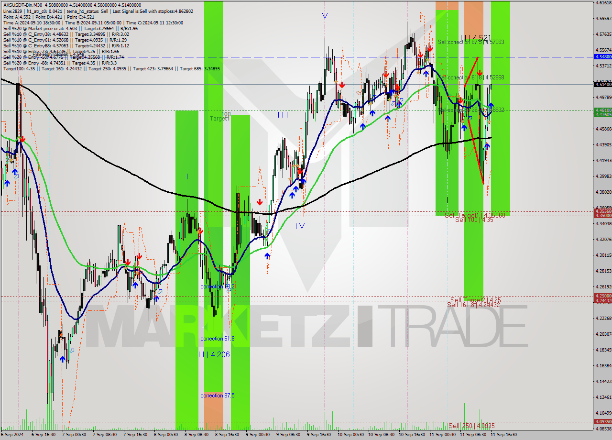This screenshot has height=440, width=612.
Task: Click the green 4.48100 price tag on axis
Action: (602, 110)
